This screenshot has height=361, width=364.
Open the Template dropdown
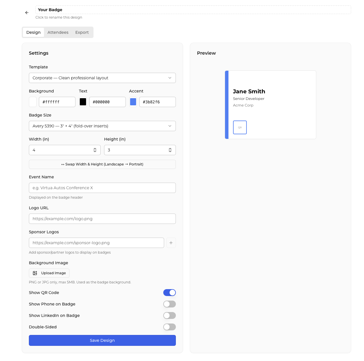[102, 78]
